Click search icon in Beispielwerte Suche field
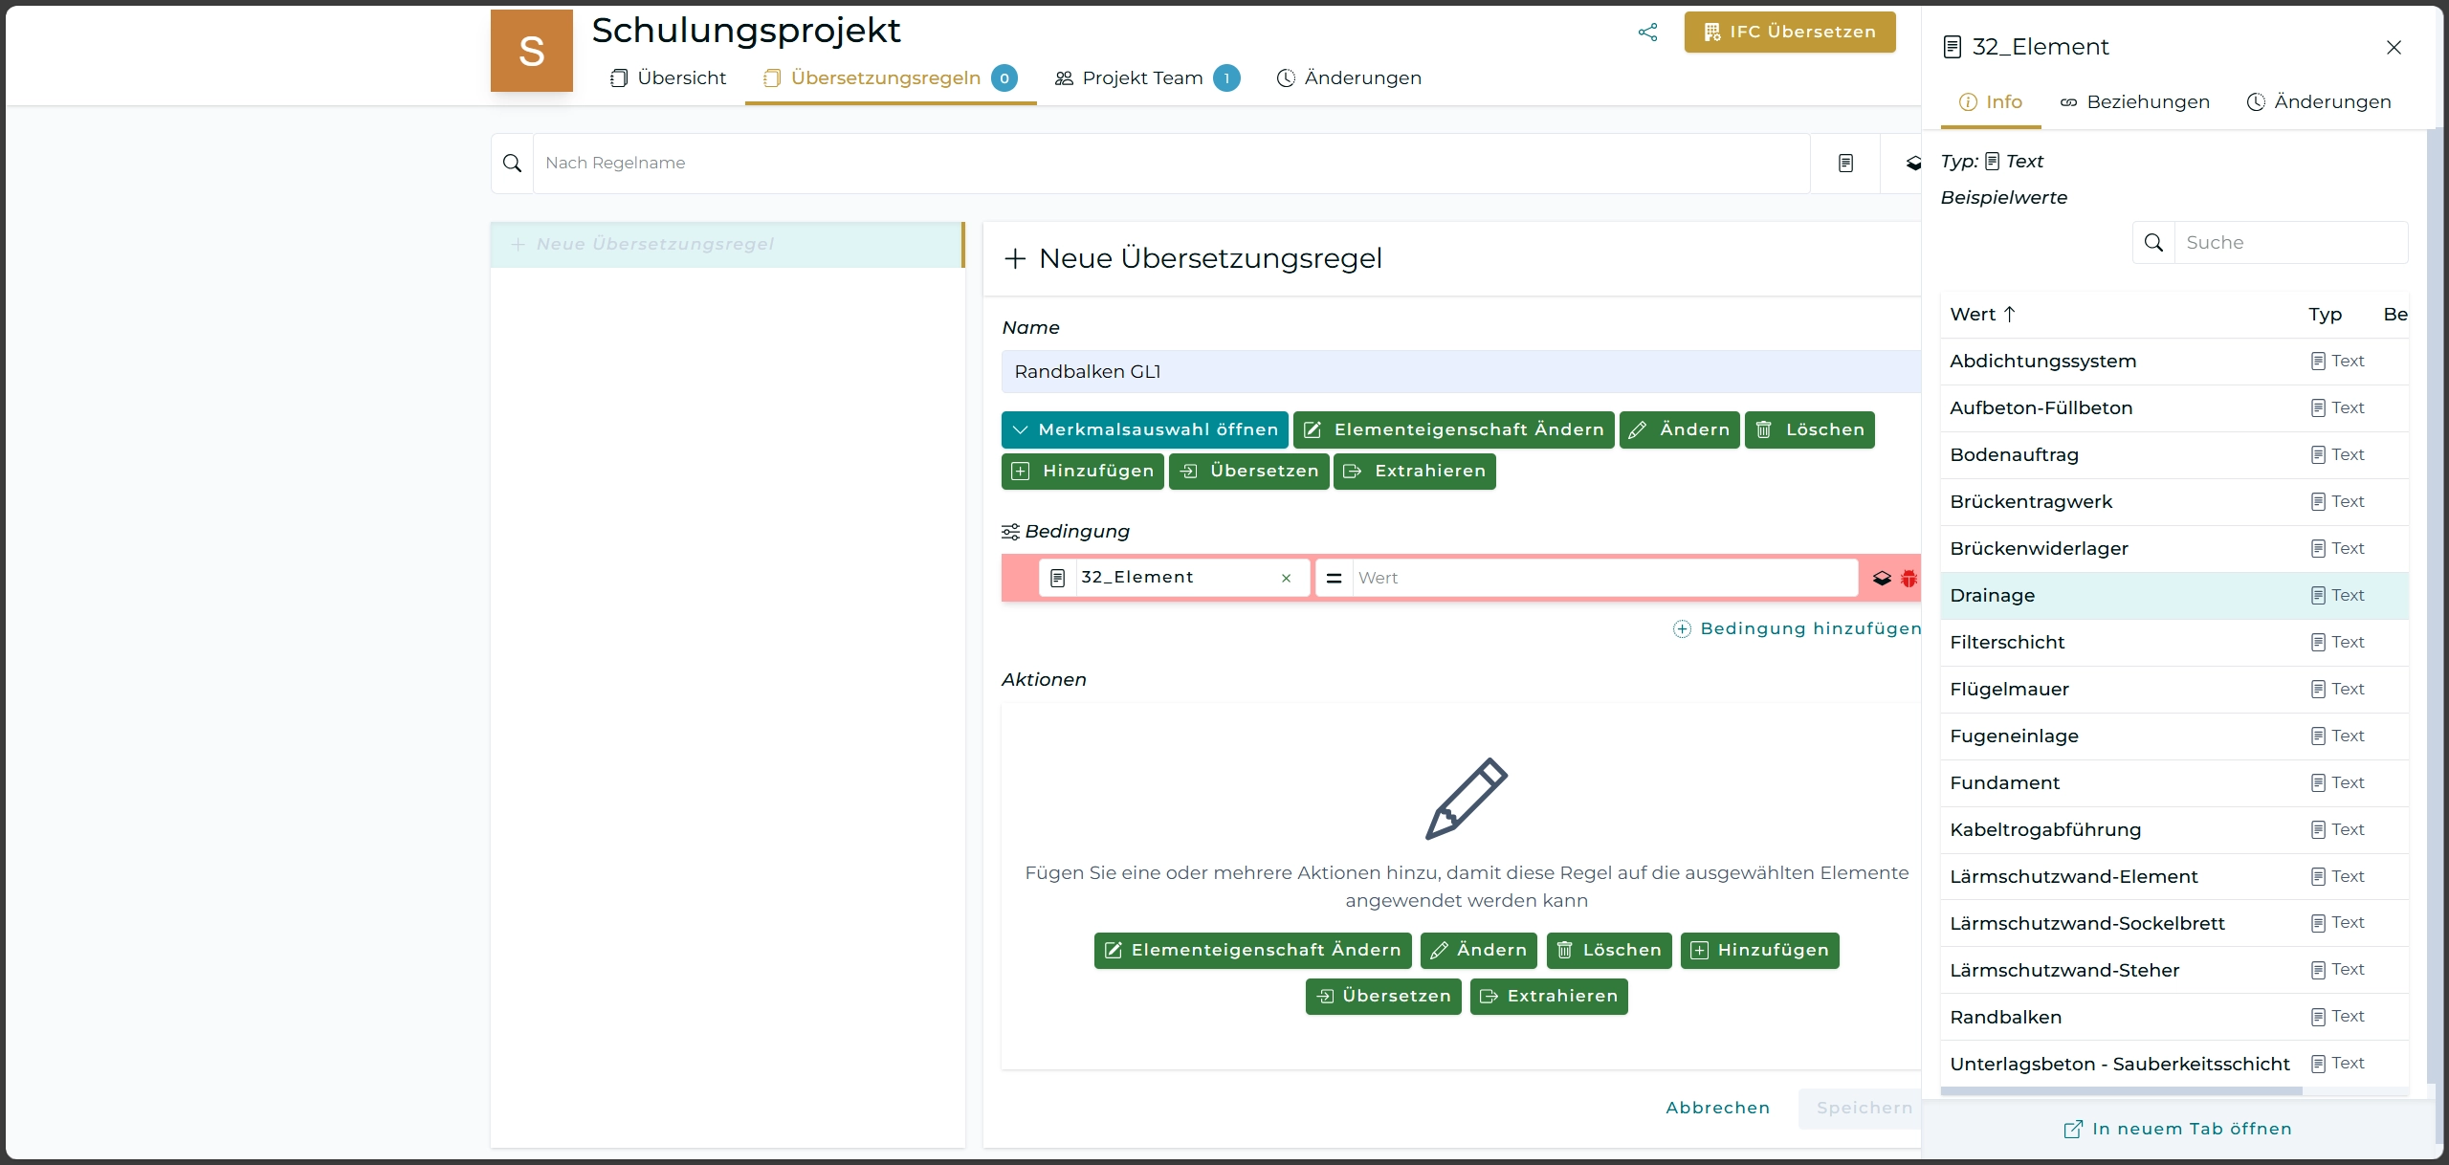This screenshot has width=2449, height=1165. [2153, 243]
